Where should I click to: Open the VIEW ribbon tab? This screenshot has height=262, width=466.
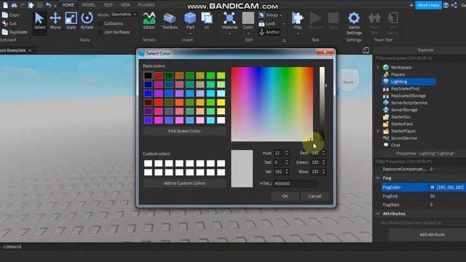click(125, 5)
